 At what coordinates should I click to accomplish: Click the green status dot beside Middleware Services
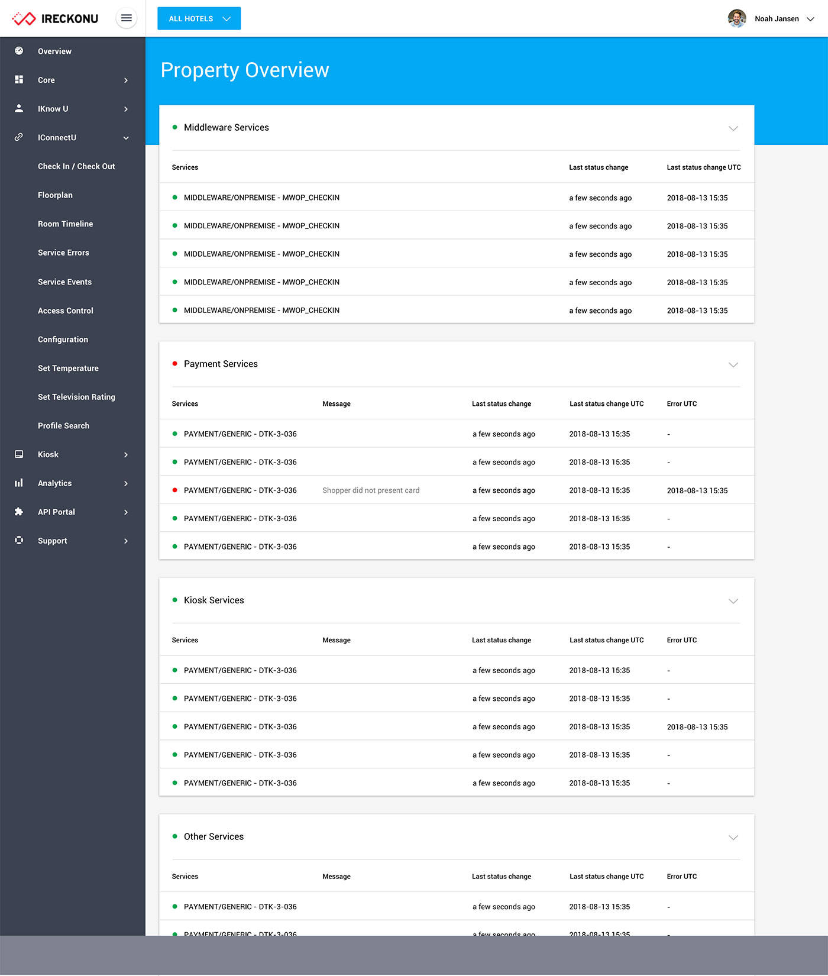pyautogui.click(x=174, y=127)
